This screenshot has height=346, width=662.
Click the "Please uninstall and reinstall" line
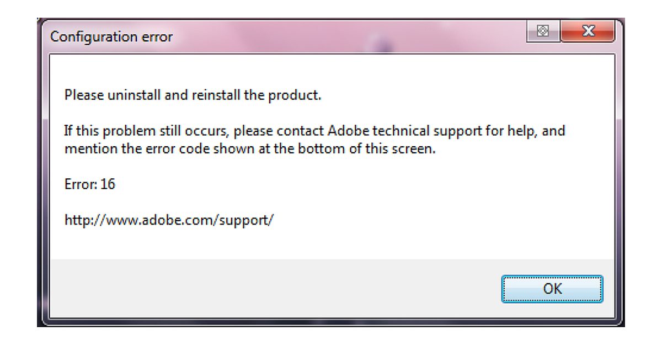pos(193,95)
